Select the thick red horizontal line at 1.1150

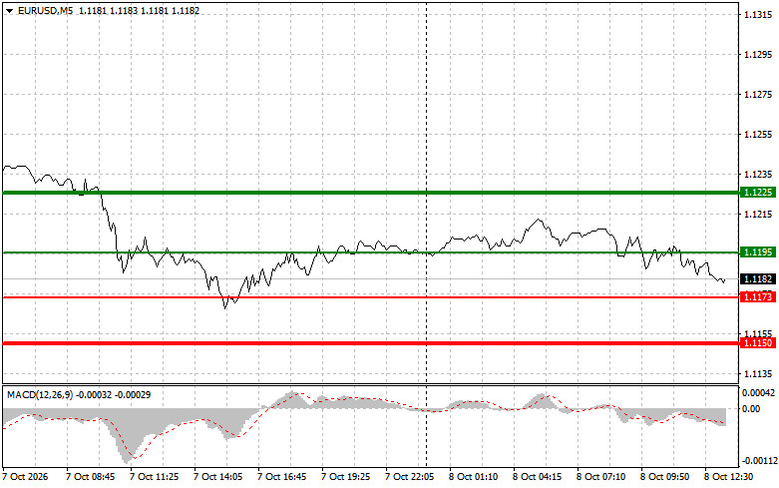pyautogui.click(x=371, y=343)
